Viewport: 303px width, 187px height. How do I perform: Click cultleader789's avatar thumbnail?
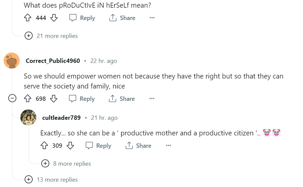tap(28, 117)
